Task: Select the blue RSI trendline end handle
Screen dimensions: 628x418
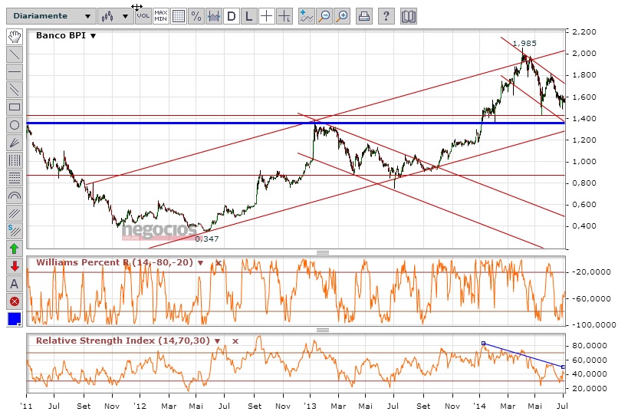Action: [563, 367]
